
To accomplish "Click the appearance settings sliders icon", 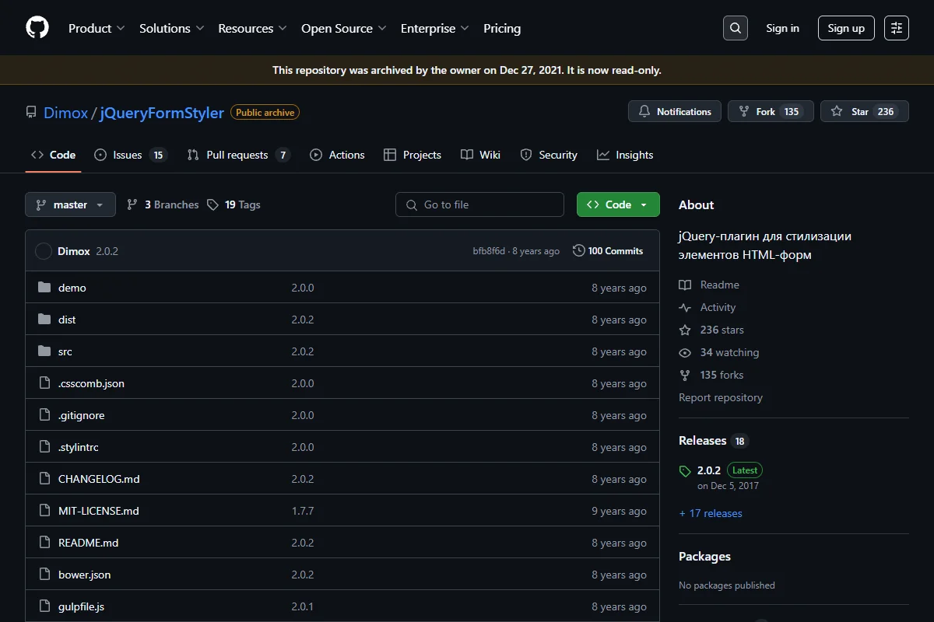I will [x=897, y=28].
